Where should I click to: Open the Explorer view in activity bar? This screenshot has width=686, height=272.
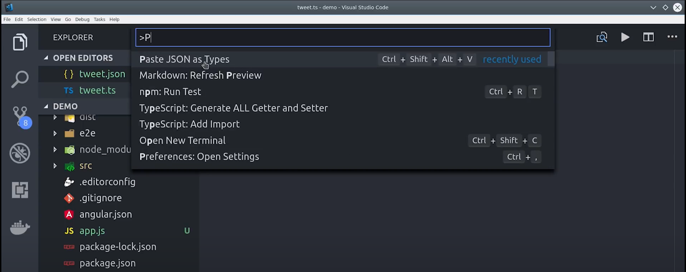(x=20, y=42)
